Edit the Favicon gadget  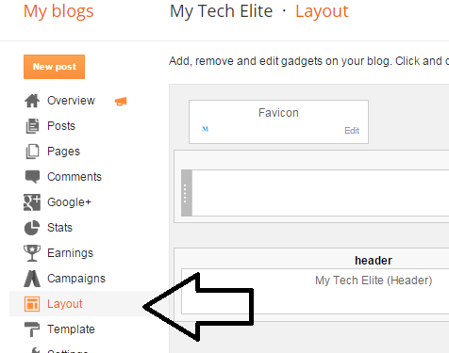click(x=352, y=131)
